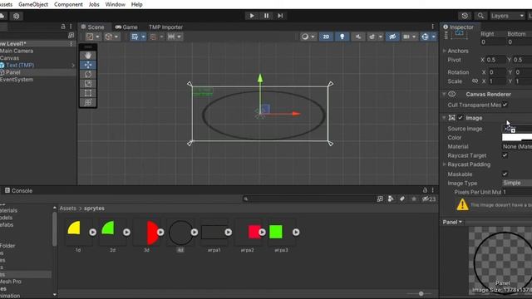Open the global search magnifier

click(x=480, y=16)
